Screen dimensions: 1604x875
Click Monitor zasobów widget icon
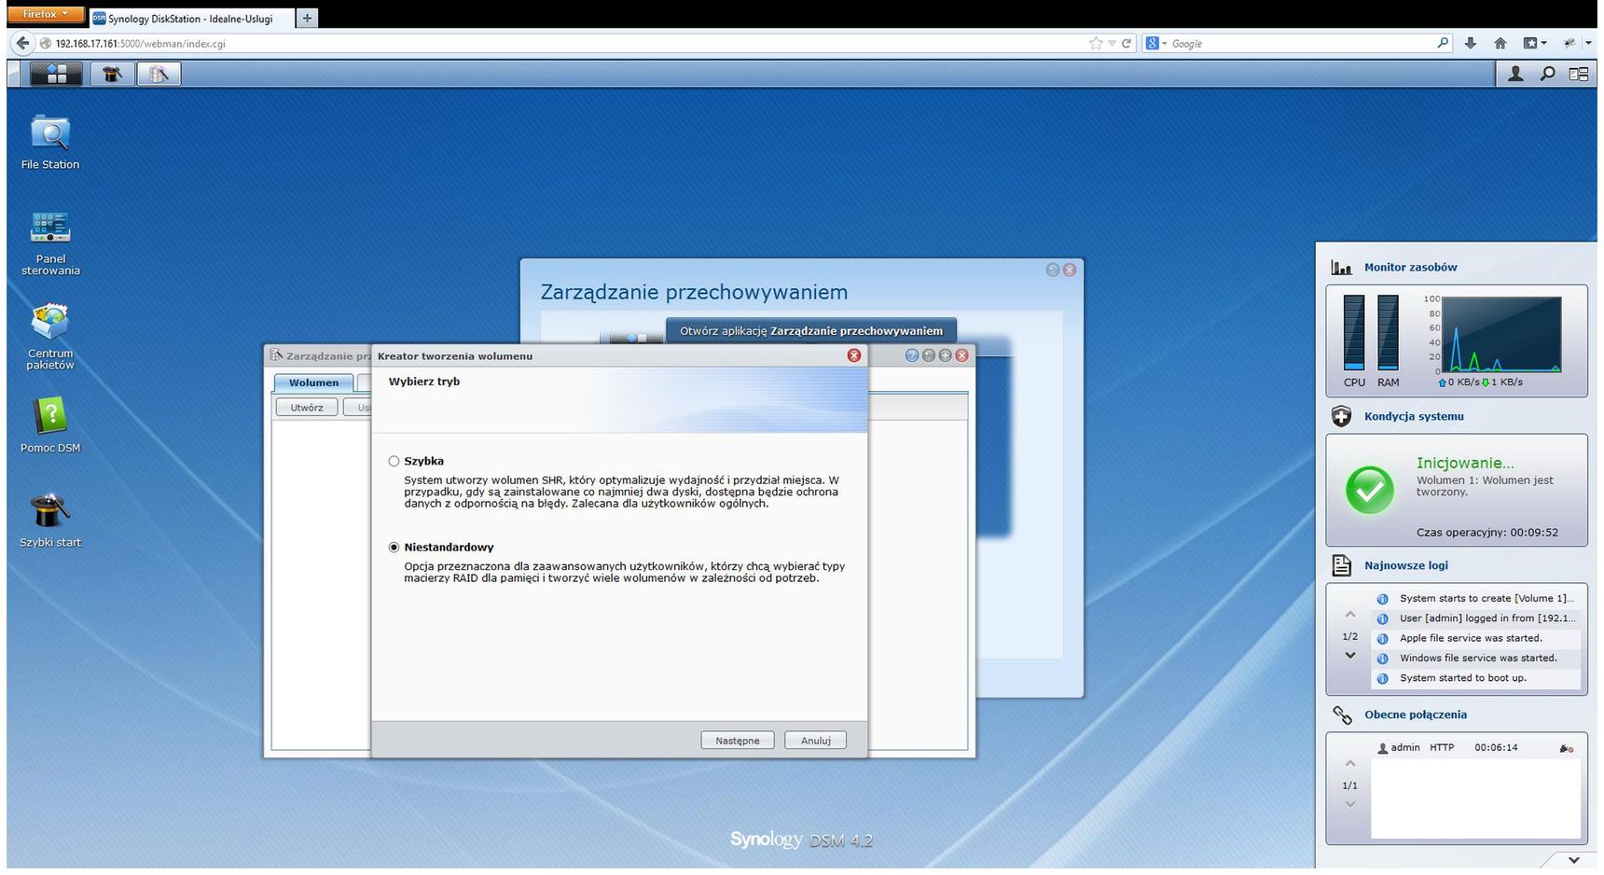coord(1341,268)
